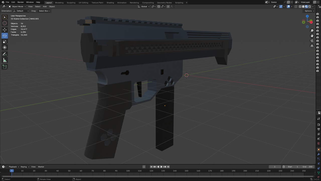Screen dimensions: 321x181
Task: Open the World properties tab
Action: [x=319, y=144]
